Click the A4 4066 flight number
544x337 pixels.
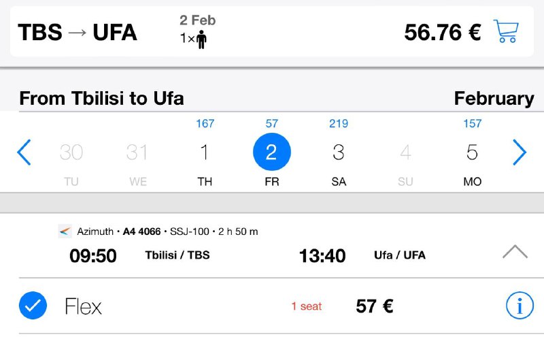[141, 231]
